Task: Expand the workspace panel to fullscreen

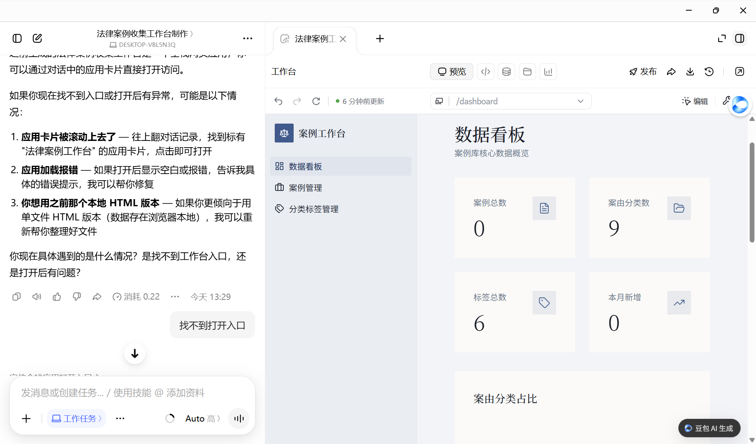Action: tap(722, 39)
